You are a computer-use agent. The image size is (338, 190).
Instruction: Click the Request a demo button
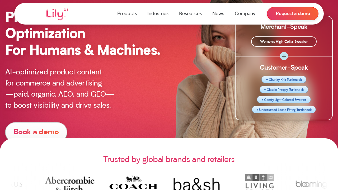[293, 13]
